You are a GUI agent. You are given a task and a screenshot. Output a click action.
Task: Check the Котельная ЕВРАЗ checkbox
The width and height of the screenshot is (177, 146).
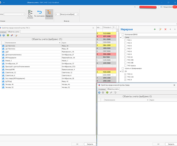(123, 34)
